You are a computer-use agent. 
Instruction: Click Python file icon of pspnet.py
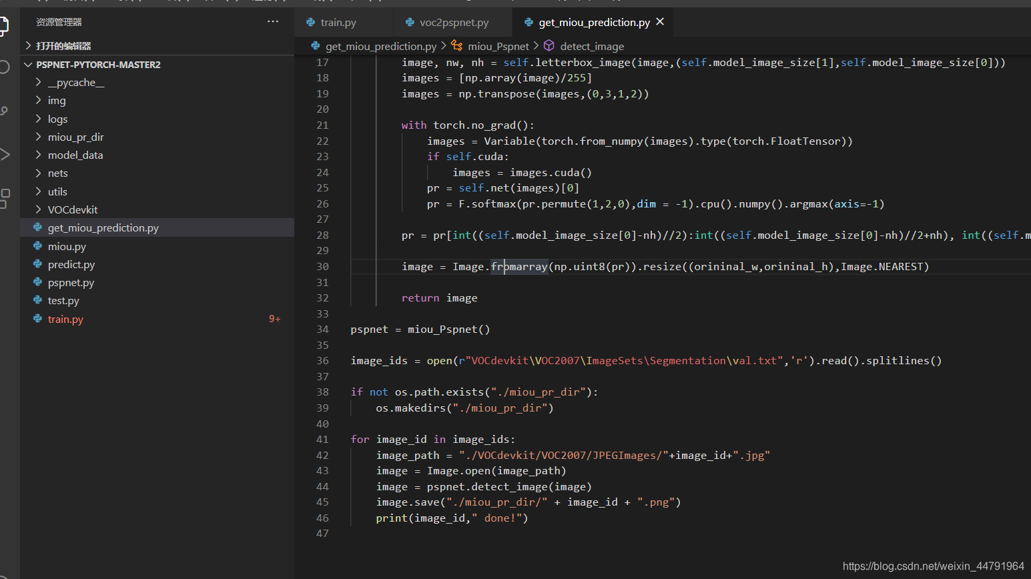[38, 282]
